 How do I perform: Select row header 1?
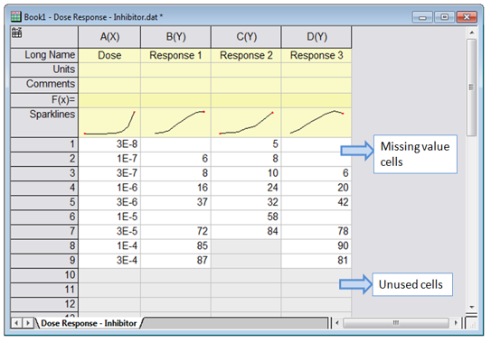(44, 144)
